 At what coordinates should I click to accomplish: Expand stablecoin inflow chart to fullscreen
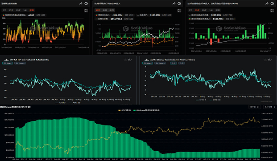coord(272,11)
